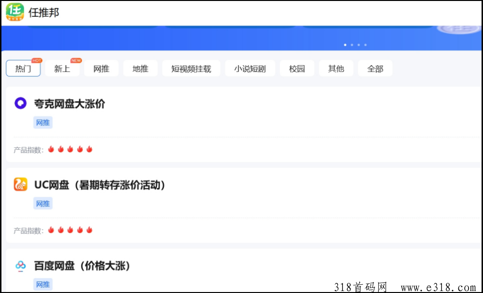Click the 网推 tag under 夸克网盘大涨价
The height and width of the screenshot is (293, 483).
coord(43,123)
